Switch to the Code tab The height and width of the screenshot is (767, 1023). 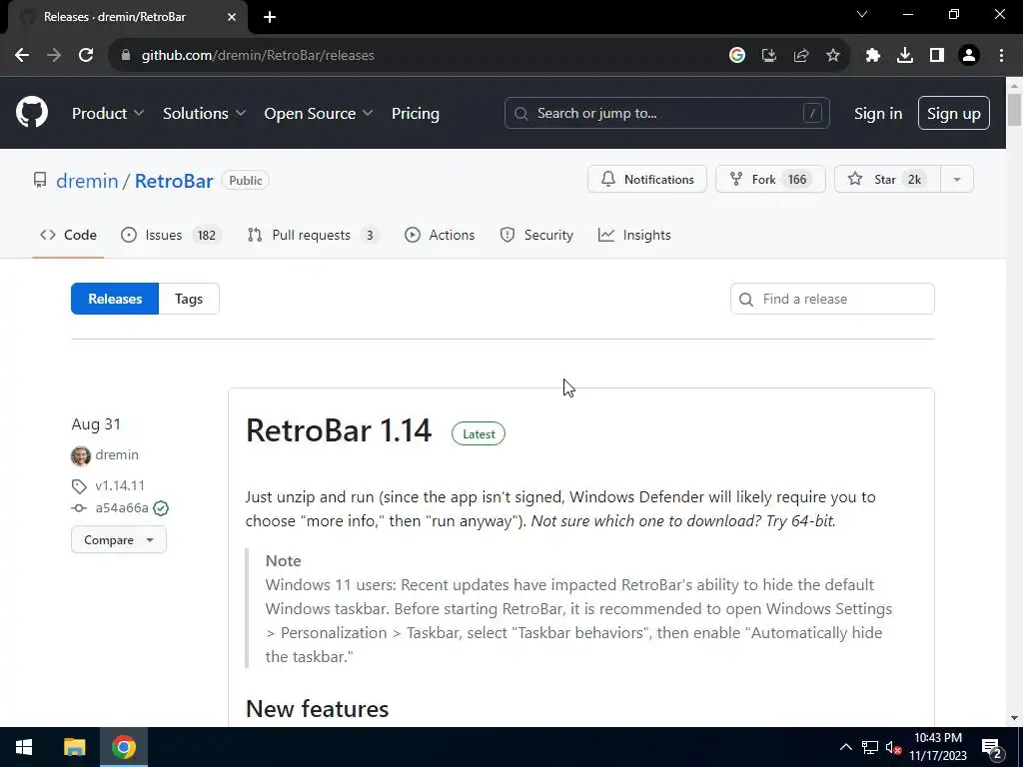[x=68, y=235]
